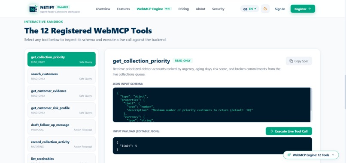Open the GB EN language dropdown
The height and width of the screenshot is (163, 346).
point(250,9)
